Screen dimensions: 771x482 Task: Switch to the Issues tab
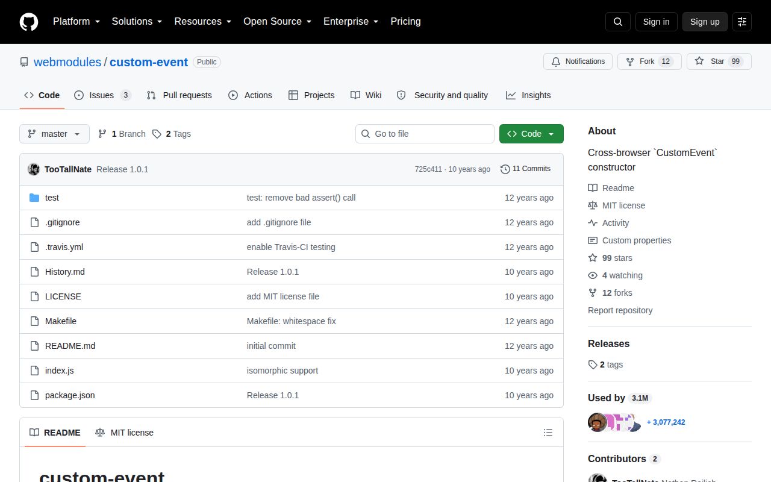point(102,95)
